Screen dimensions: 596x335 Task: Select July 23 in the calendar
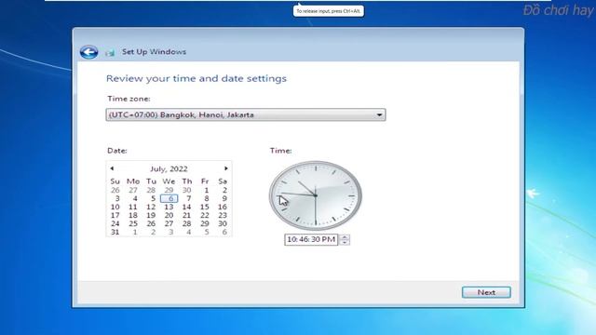click(223, 215)
